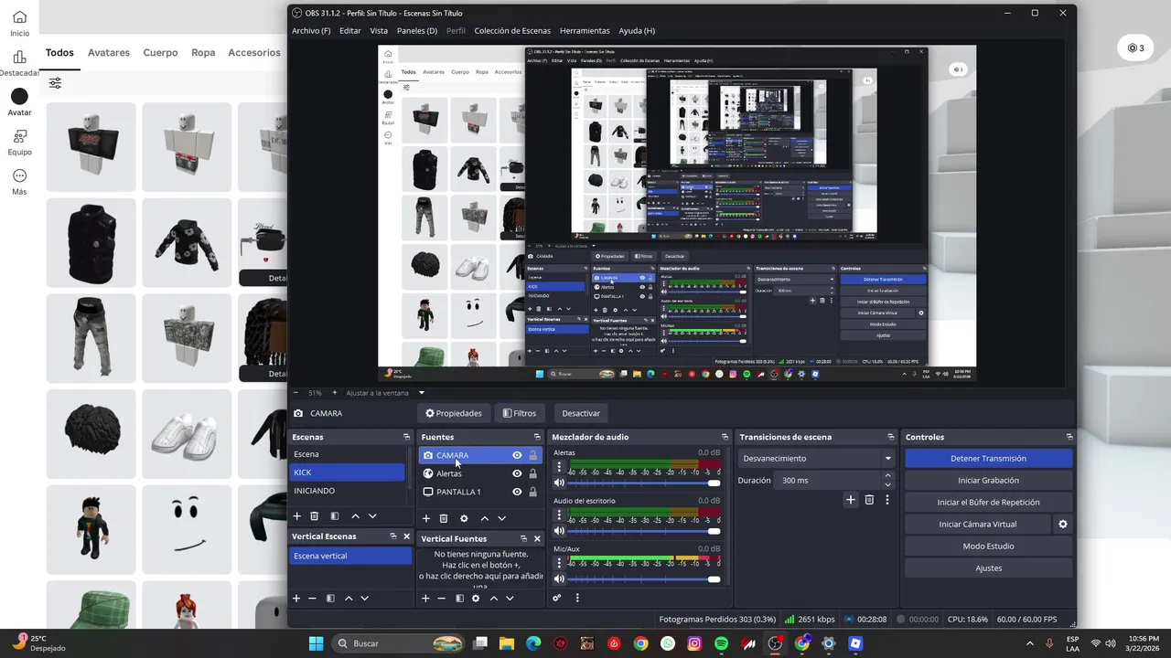This screenshot has height=658, width=1171.
Task: Move source up in Fuentes panel
Action: (x=485, y=518)
